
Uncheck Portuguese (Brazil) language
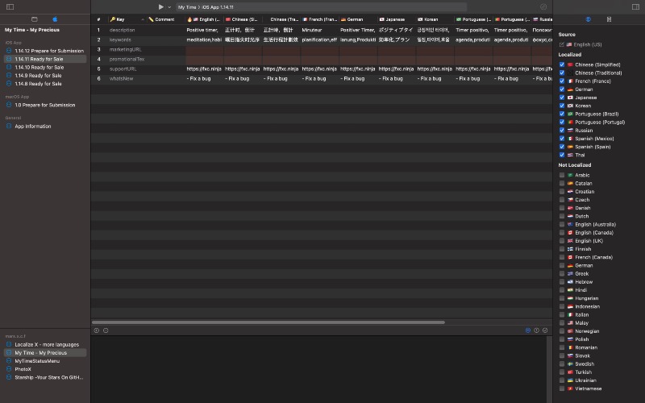562,114
